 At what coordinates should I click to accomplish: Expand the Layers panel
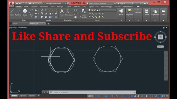[98, 20]
